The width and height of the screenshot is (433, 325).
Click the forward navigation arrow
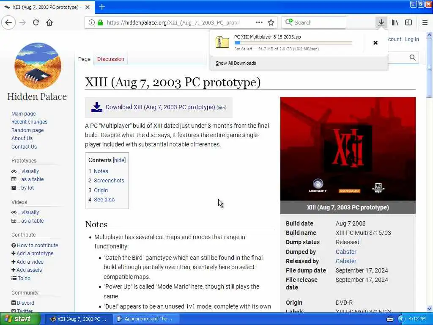(23, 22)
